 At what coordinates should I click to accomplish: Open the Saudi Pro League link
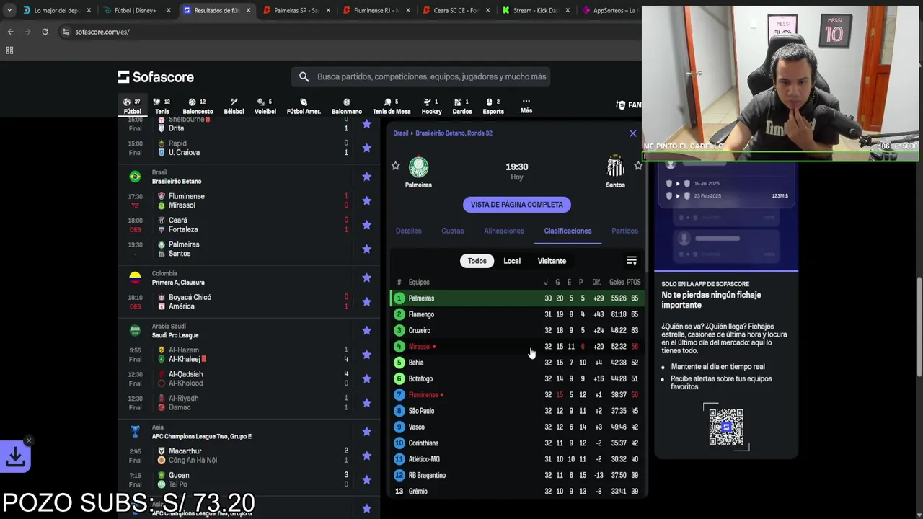tap(175, 335)
